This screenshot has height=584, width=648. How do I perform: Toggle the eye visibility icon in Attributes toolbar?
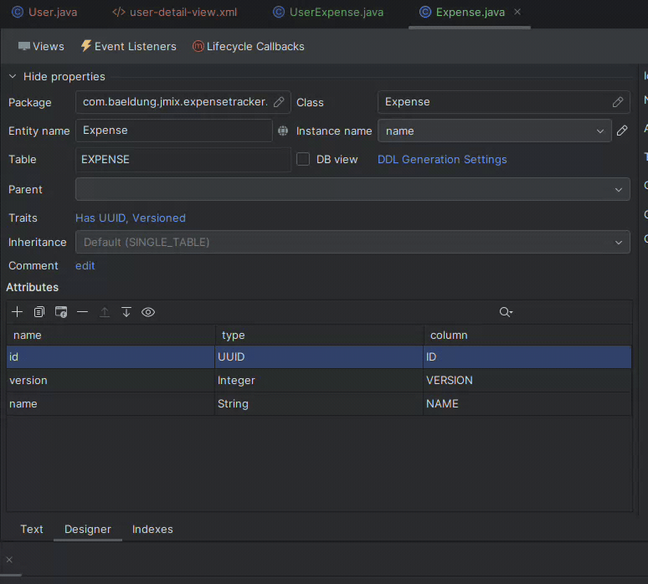coord(148,312)
